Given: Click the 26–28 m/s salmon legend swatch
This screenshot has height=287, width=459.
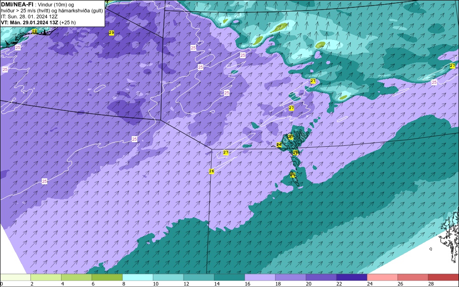Looking at the screenshot, I should (x=413, y=277).
